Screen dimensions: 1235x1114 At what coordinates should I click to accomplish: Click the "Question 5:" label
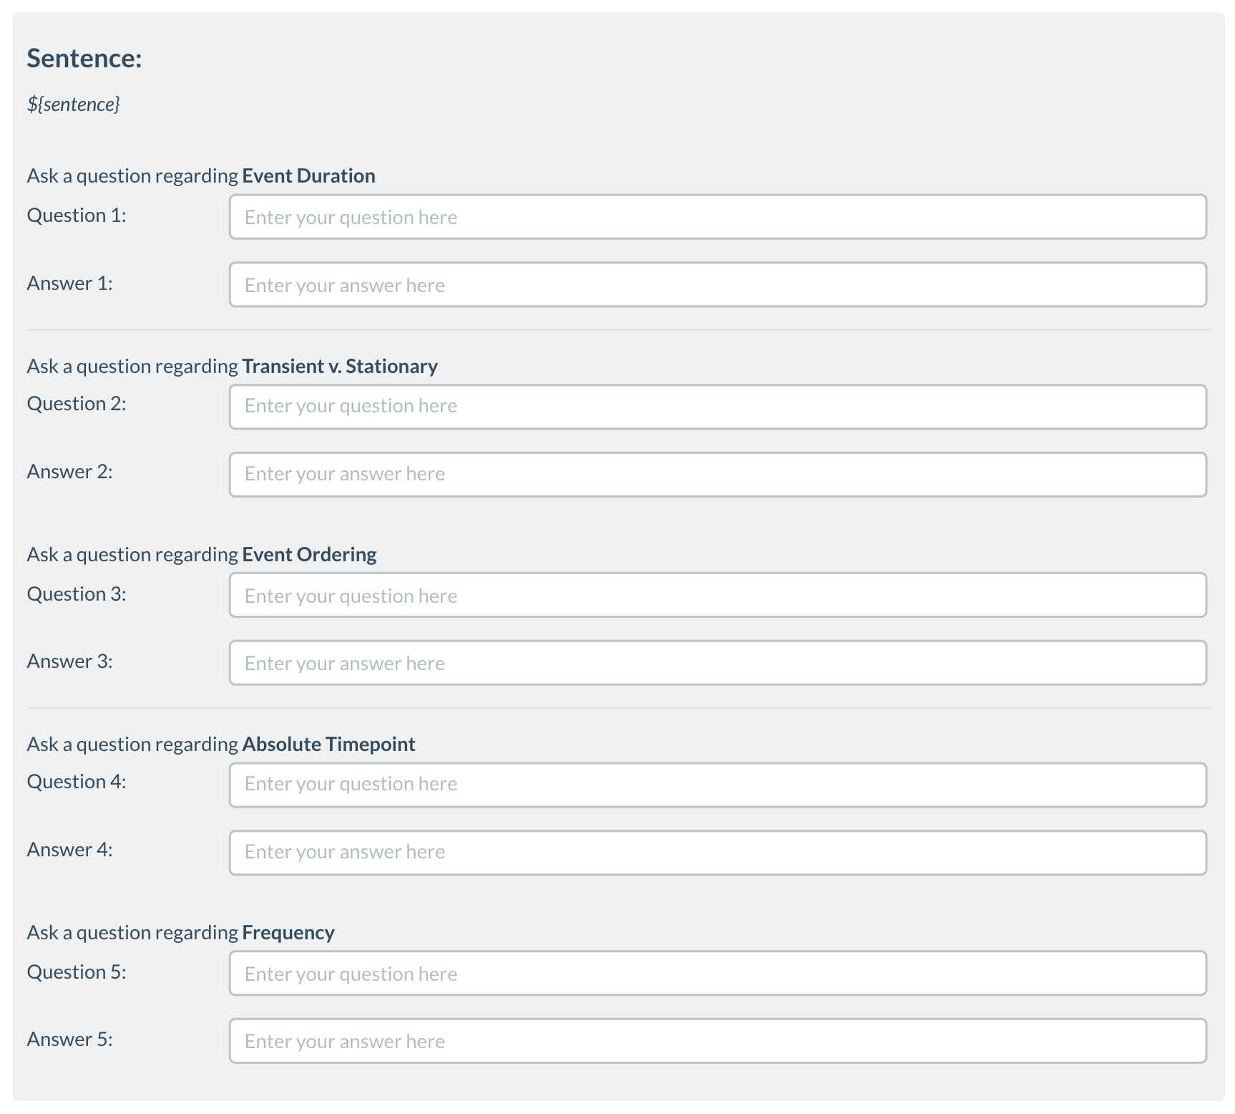pos(77,972)
